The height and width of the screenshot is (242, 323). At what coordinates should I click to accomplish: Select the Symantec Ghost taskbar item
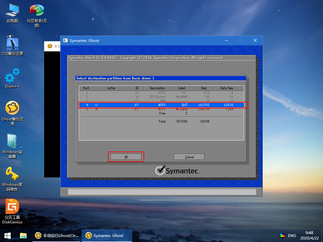click(107, 236)
